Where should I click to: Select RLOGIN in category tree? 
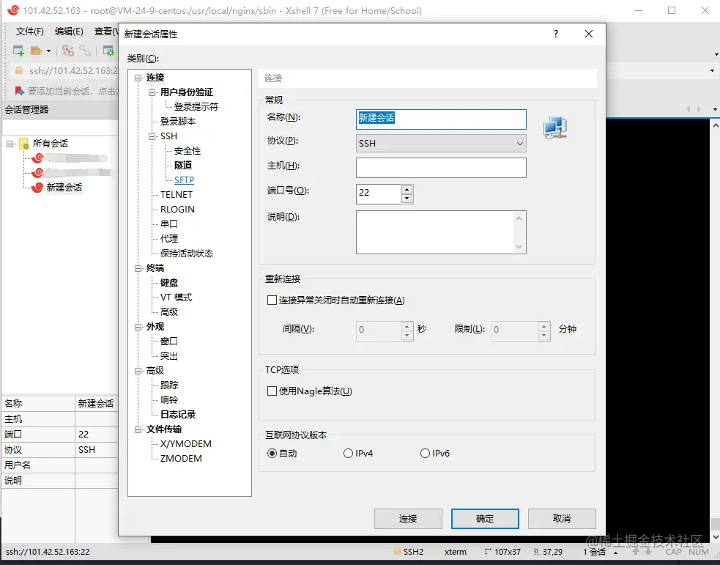[177, 210]
